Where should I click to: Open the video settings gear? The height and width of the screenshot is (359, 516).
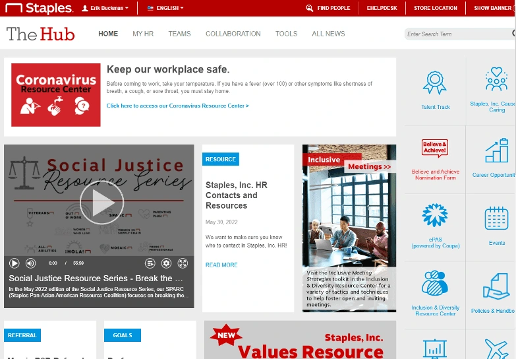point(166,263)
